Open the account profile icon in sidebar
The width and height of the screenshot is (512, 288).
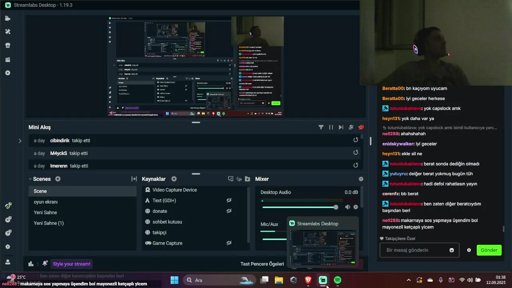(x=8, y=262)
